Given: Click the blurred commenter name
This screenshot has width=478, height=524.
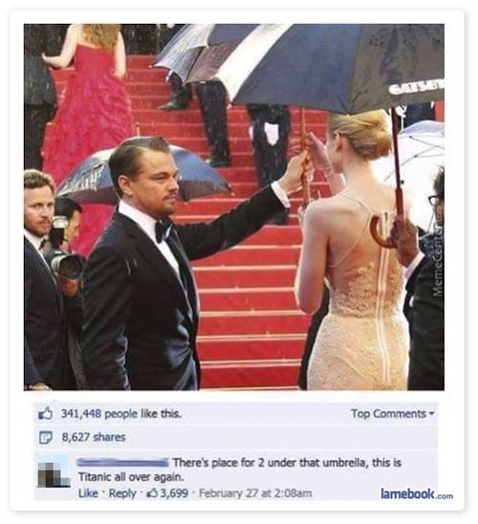Looking at the screenshot, I should point(122,463).
